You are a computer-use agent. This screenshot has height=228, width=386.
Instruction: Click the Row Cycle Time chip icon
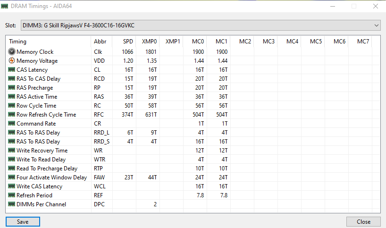(12, 105)
